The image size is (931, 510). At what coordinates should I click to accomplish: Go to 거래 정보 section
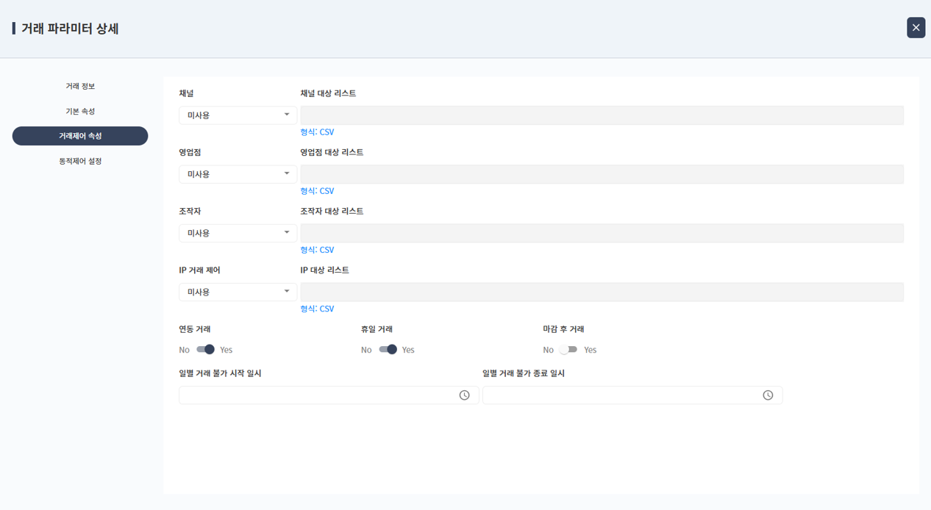pos(80,86)
